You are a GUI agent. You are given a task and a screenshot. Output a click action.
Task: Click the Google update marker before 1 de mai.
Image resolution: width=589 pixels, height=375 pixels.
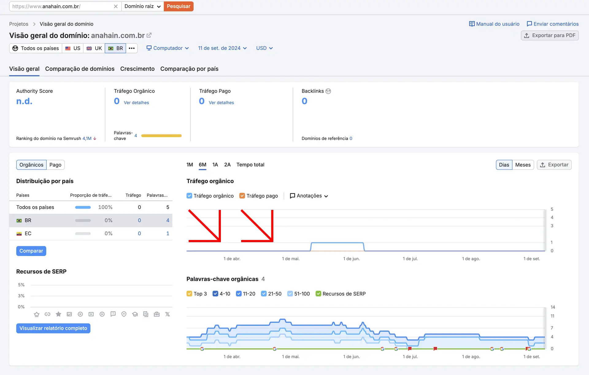coord(275,349)
